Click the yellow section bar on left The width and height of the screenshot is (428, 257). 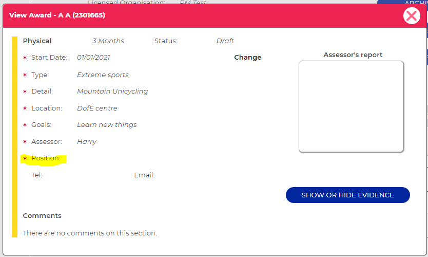point(14,137)
